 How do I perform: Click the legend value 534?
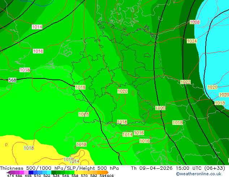pyautogui.click(x=56, y=176)
